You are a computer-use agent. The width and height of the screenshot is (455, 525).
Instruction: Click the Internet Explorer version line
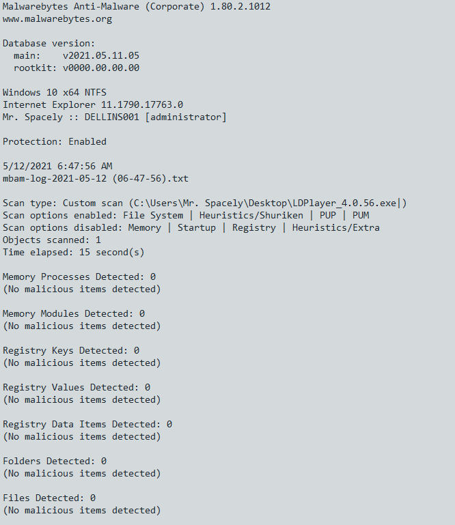click(93, 105)
